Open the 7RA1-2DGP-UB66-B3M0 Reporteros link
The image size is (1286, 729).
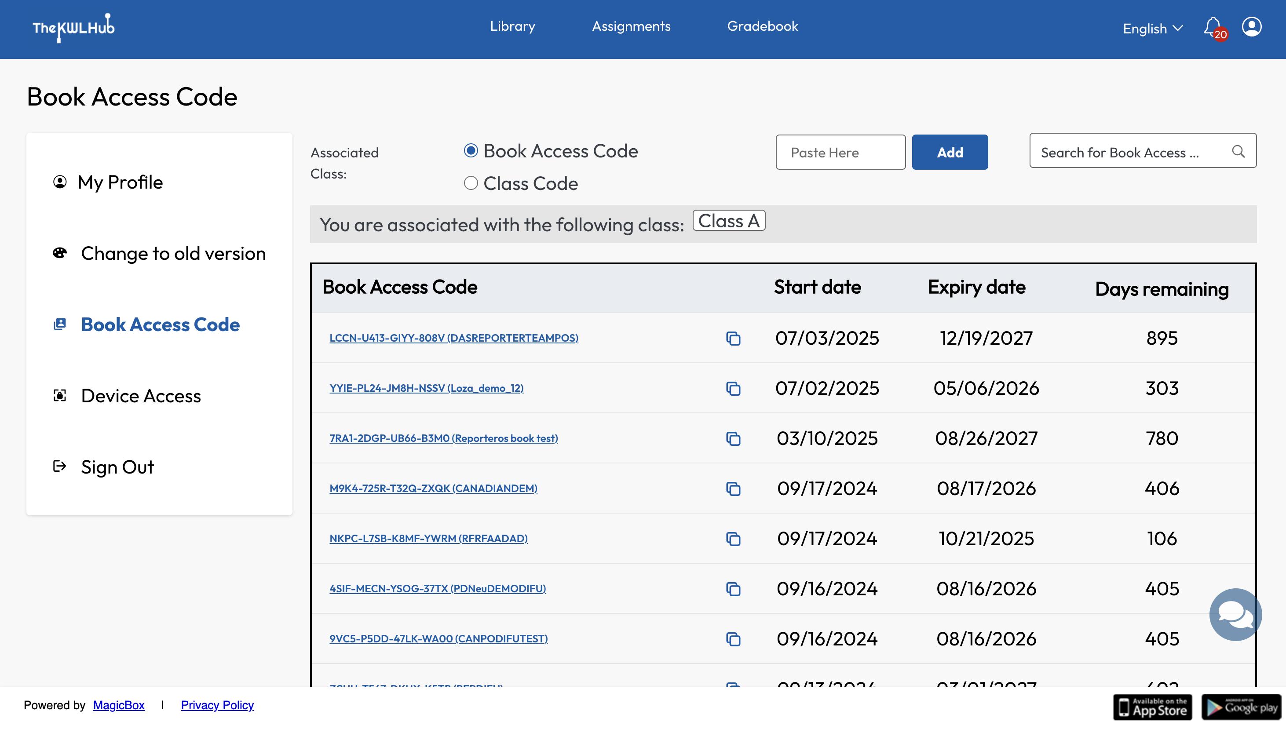point(443,438)
